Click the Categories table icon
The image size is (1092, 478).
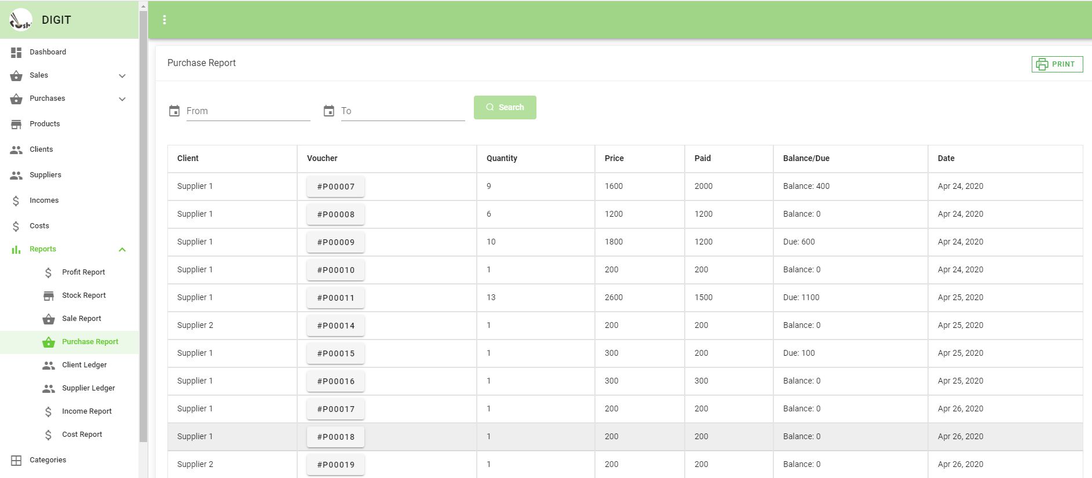click(x=16, y=460)
